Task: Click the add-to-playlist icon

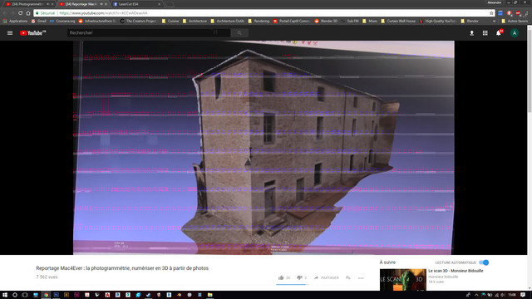Action: [x=348, y=277]
